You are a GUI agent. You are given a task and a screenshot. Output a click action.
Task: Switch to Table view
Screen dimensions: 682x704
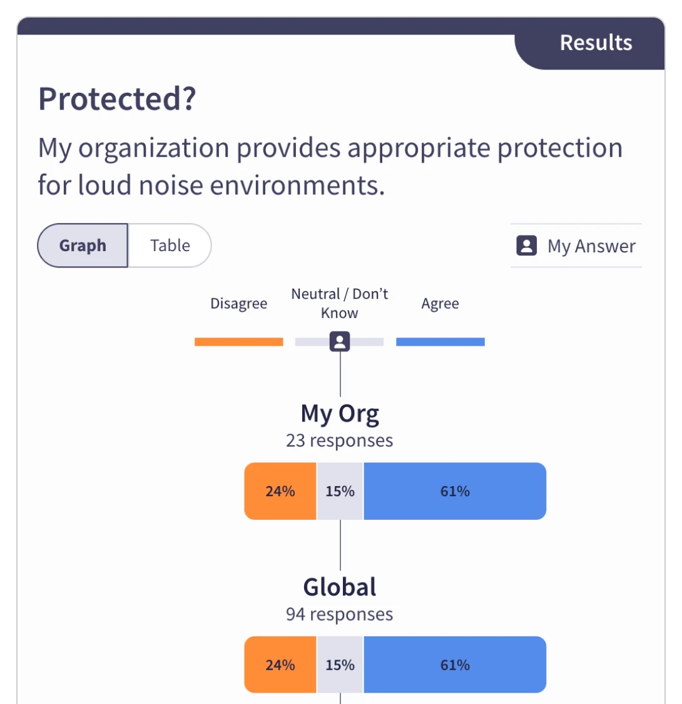(x=170, y=246)
